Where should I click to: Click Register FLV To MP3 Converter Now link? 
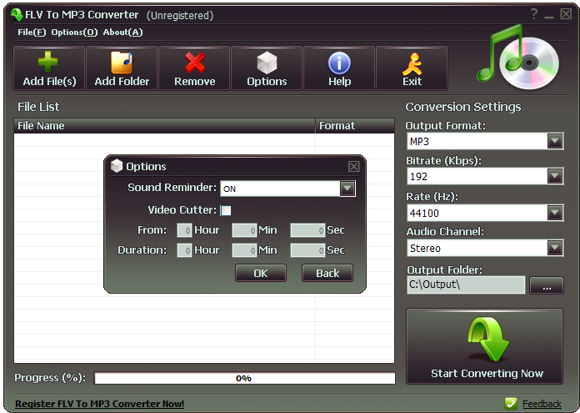[x=99, y=404]
